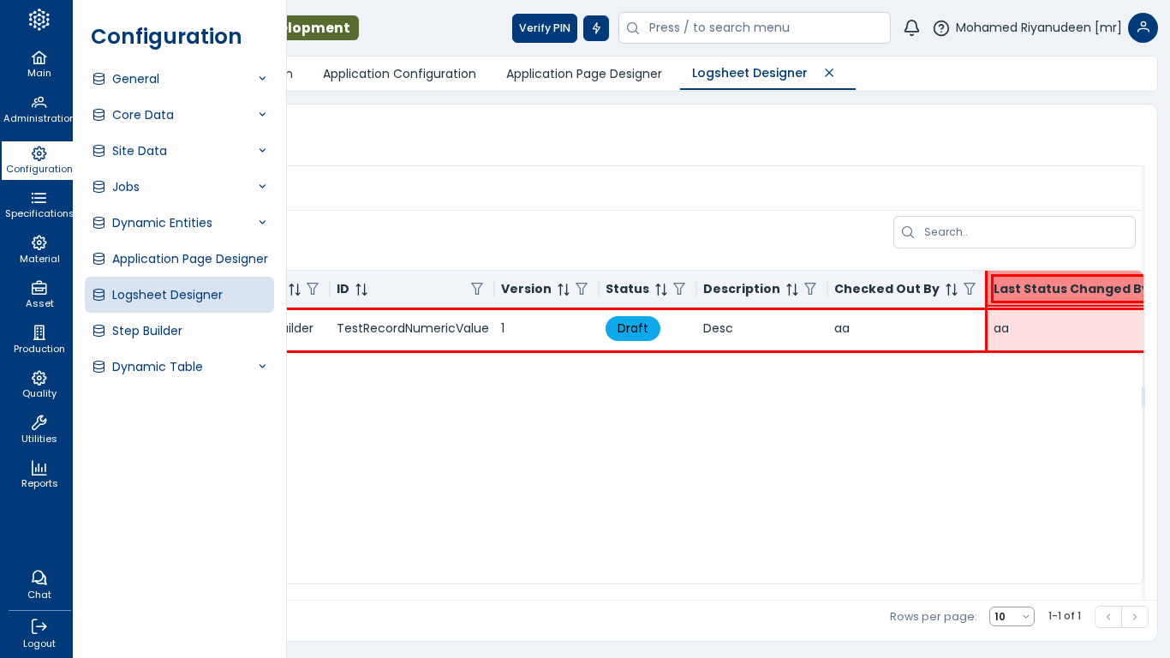Click the Status column filter icon
This screenshot has height=658, width=1170.
point(679,290)
